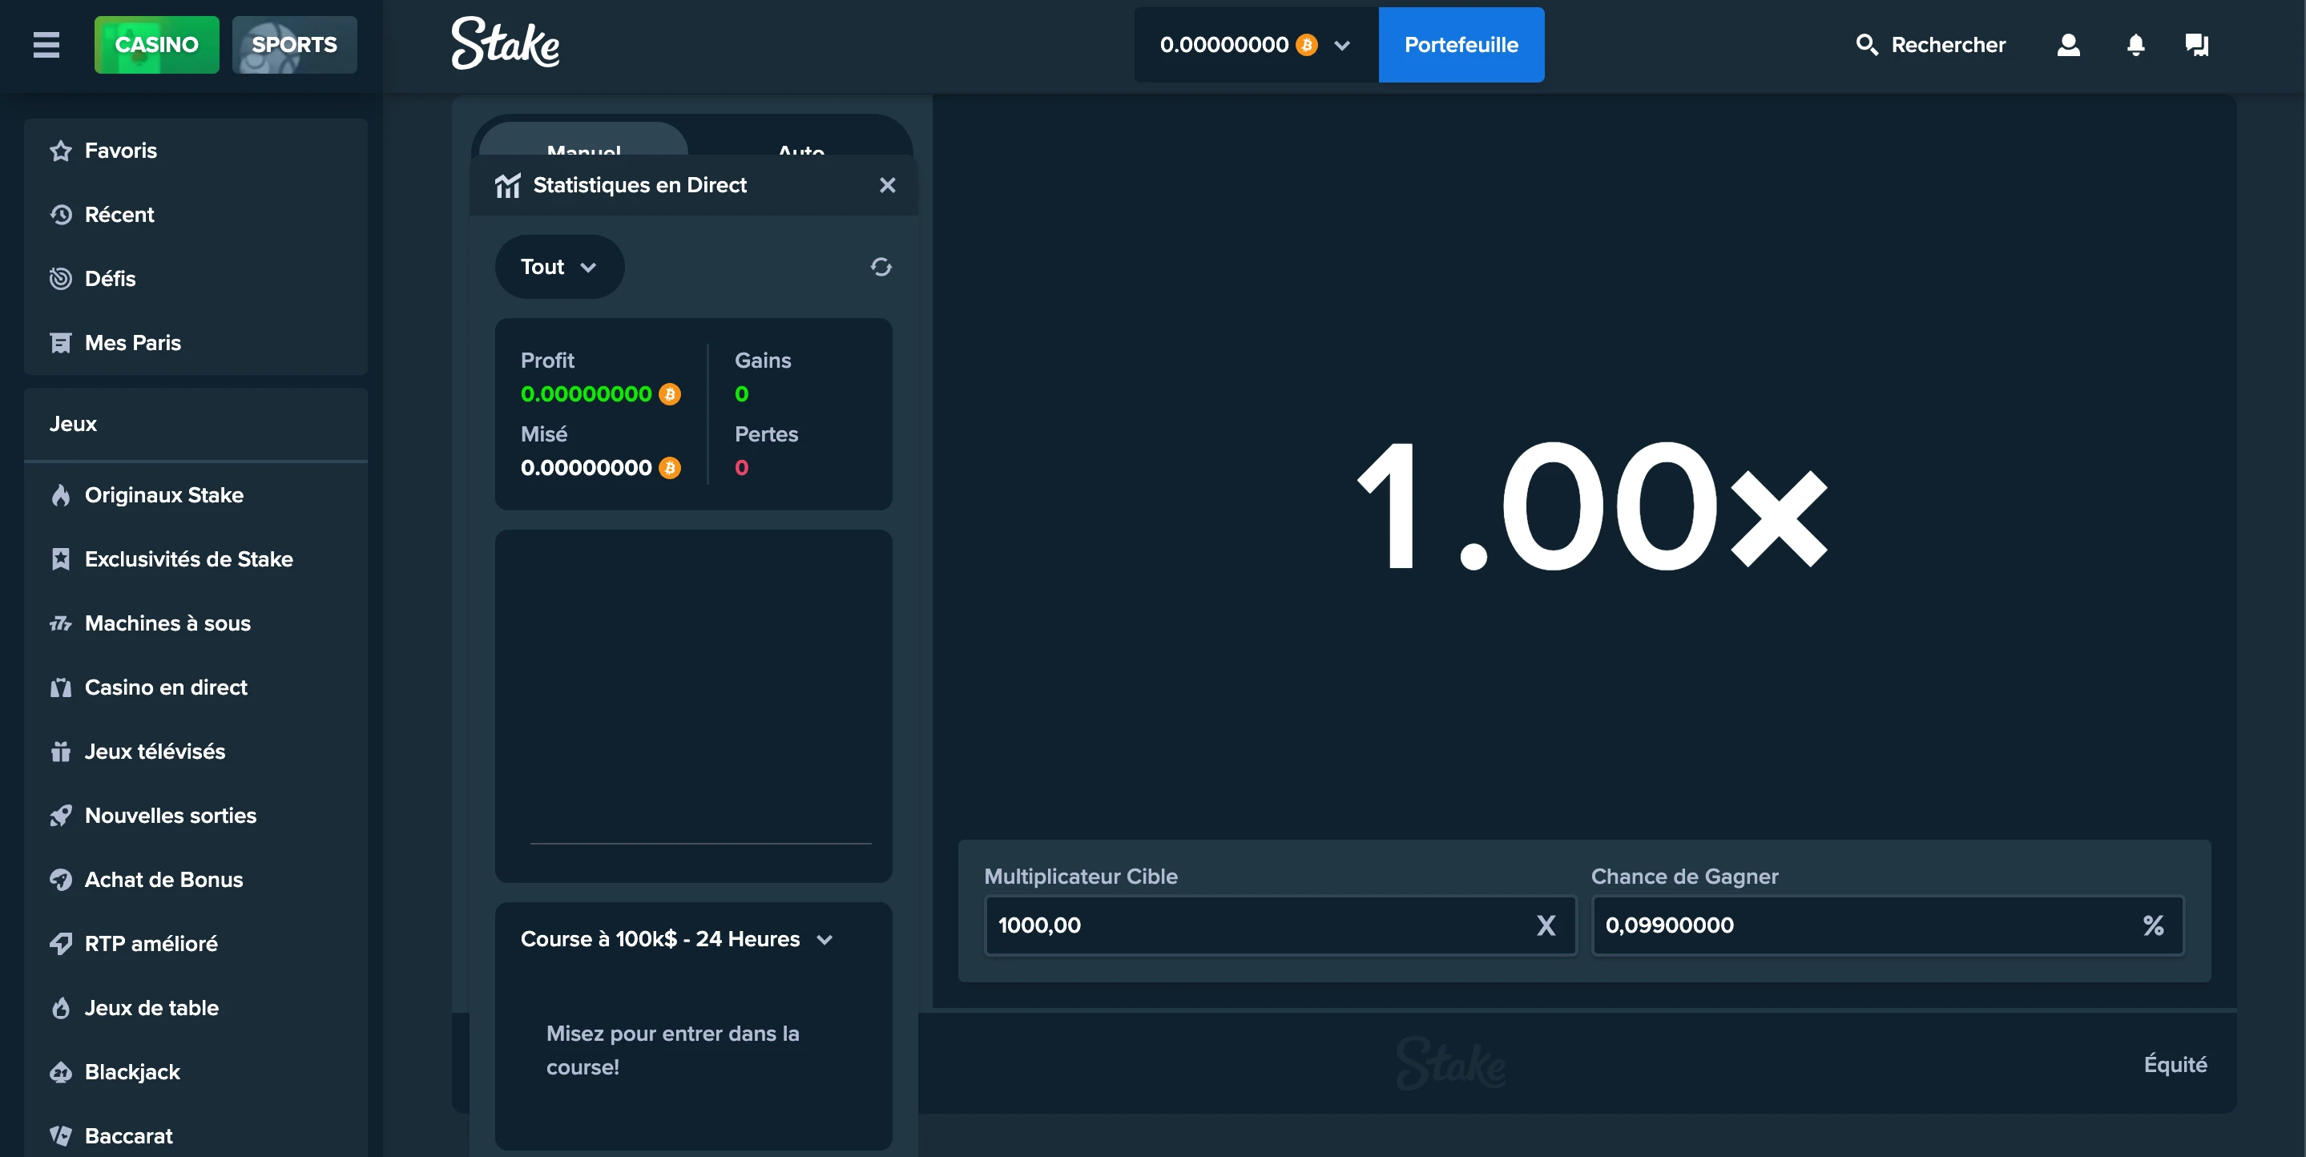Open the chat bubbles icon
The width and height of the screenshot is (2306, 1157).
pyautogui.click(x=2197, y=45)
